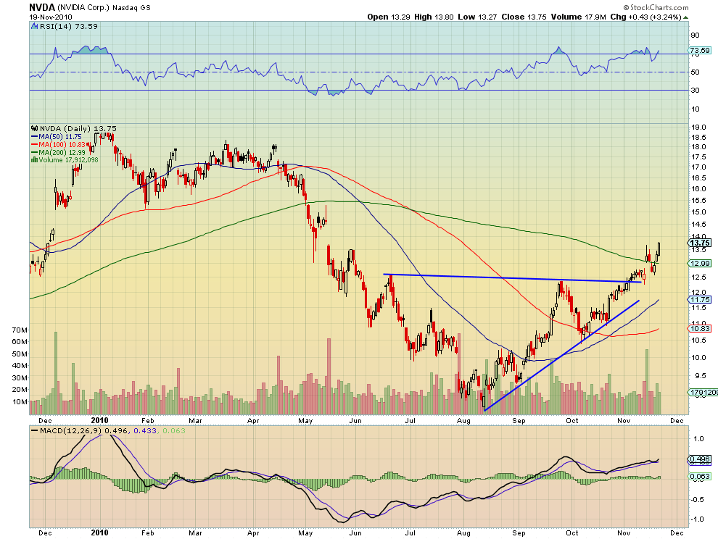Click the 'Open 13.29' header value
This screenshot has width=718, height=539.
click(388, 17)
